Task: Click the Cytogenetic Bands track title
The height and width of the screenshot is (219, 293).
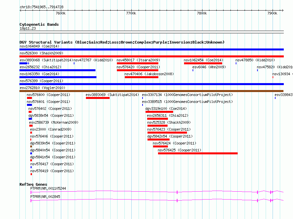Action: coord(39,24)
